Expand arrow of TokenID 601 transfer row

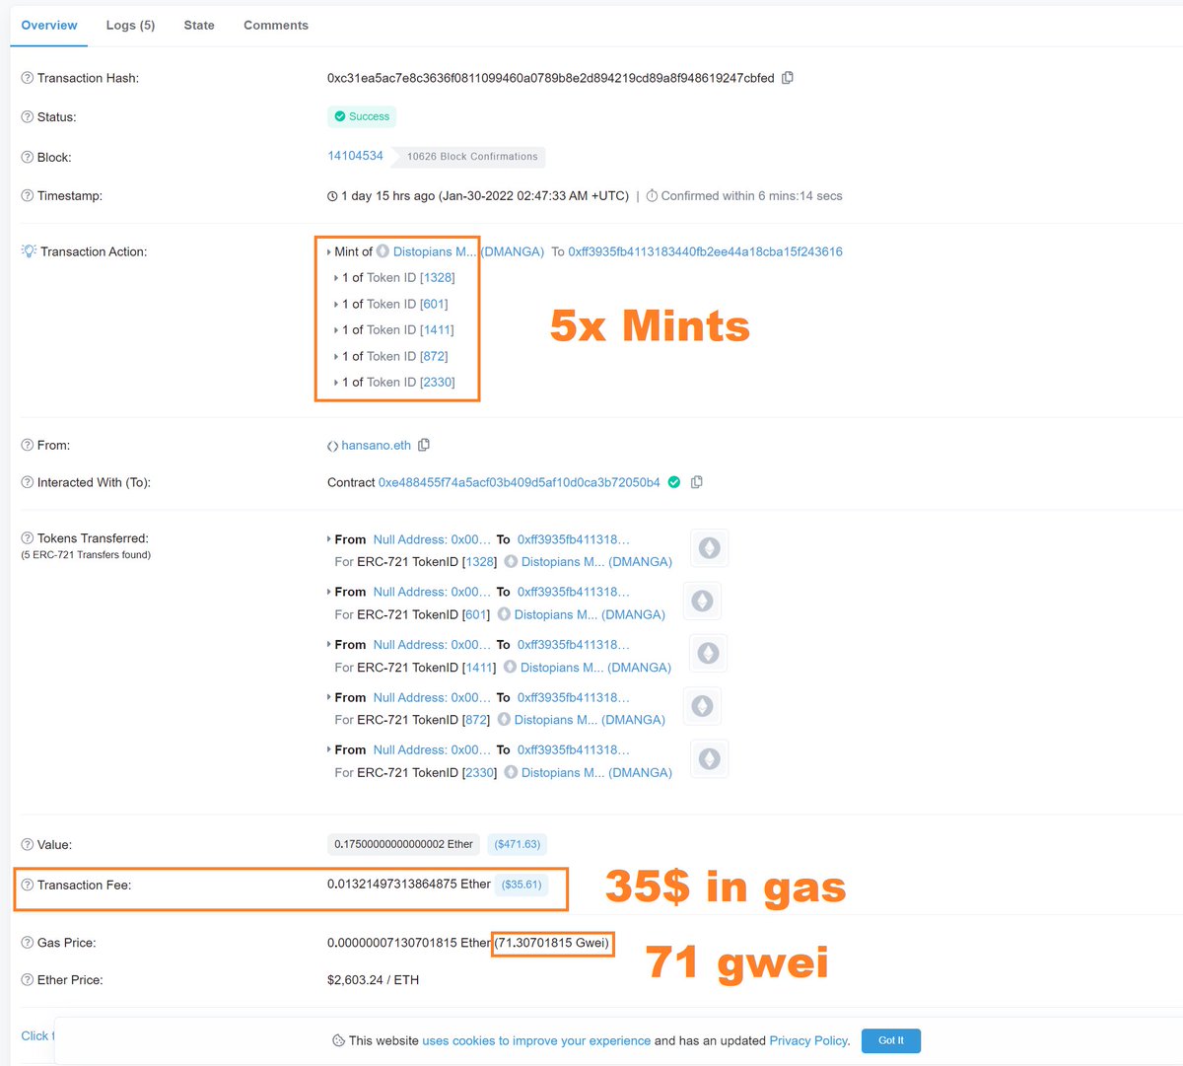pos(329,592)
